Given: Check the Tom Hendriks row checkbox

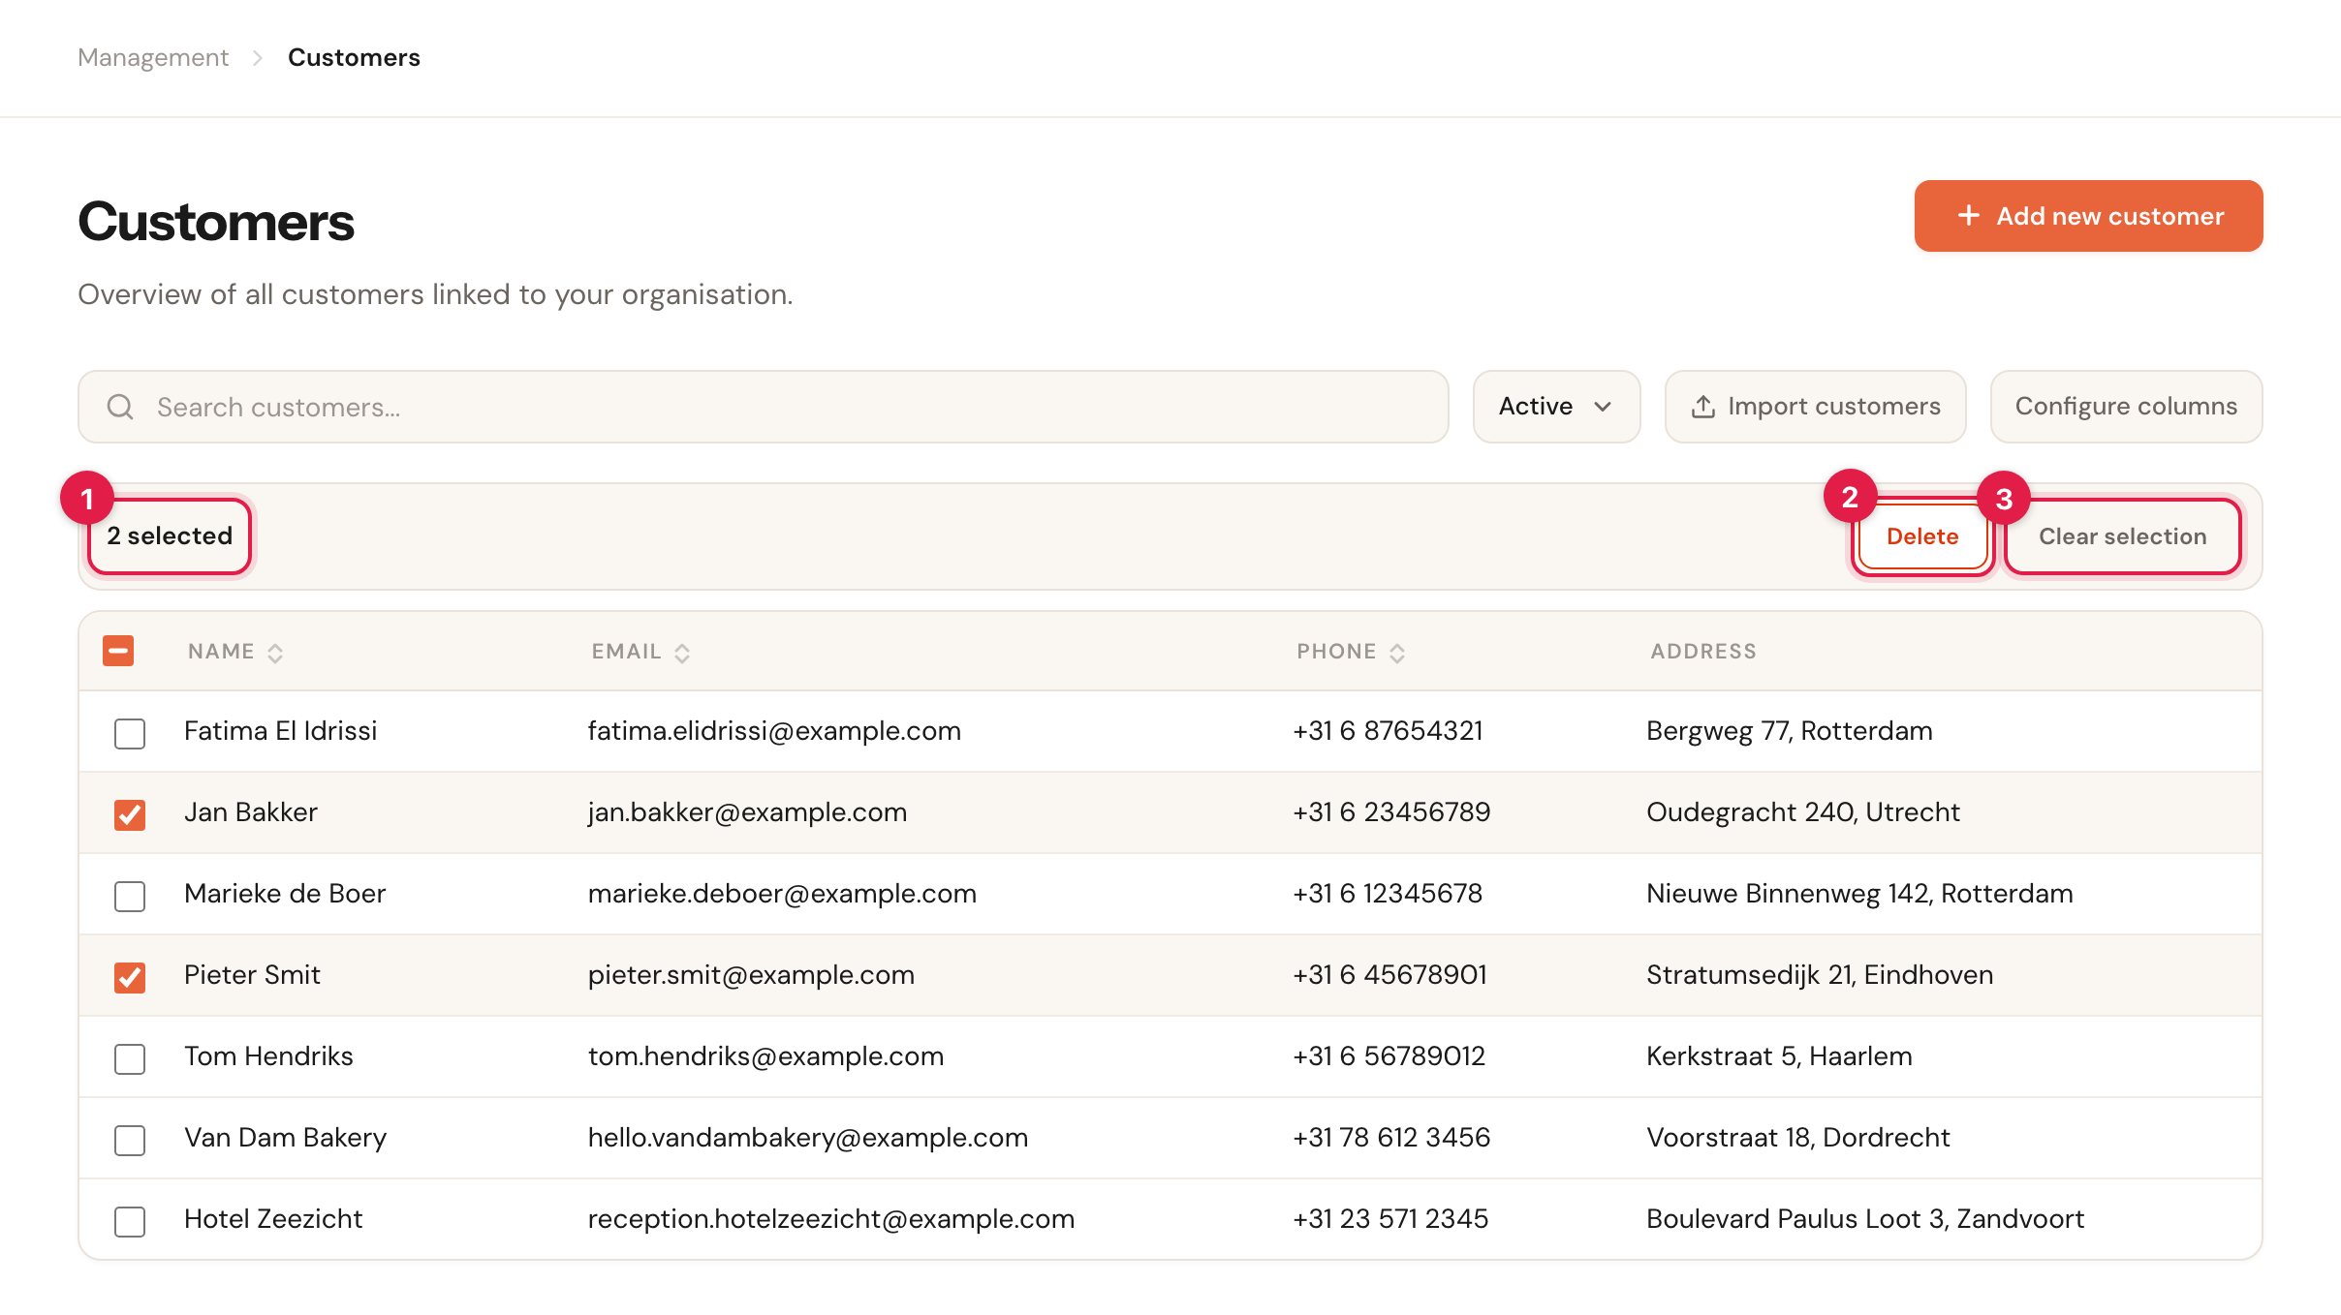Looking at the screenshot, I should (130, 1059).
